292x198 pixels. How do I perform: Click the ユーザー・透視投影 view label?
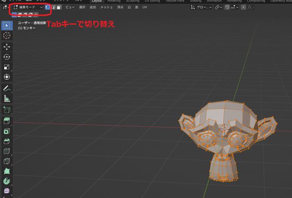tap(32, 23)
